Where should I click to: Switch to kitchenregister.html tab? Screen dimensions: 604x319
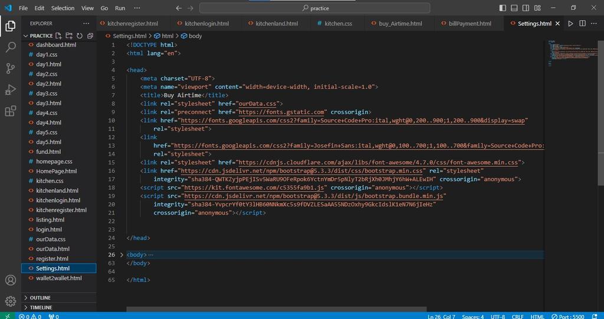coord(133,24)
